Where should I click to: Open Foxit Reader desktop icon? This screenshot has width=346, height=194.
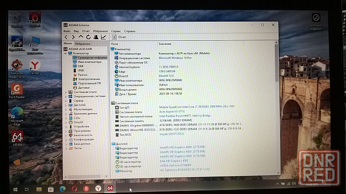click(17, 91)
